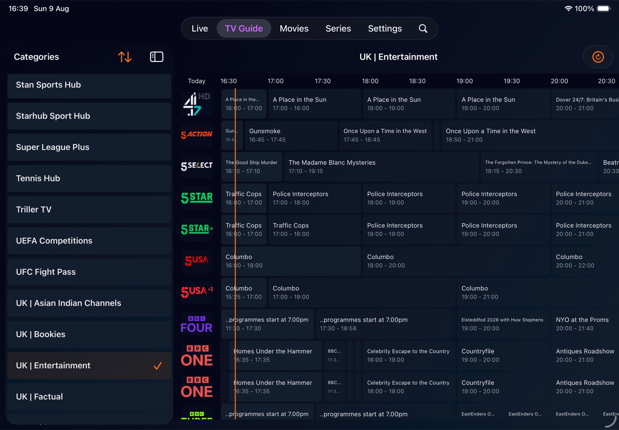
Task: Open second BBC One Antiques Roadshow
Action: [x=585, y=387]
